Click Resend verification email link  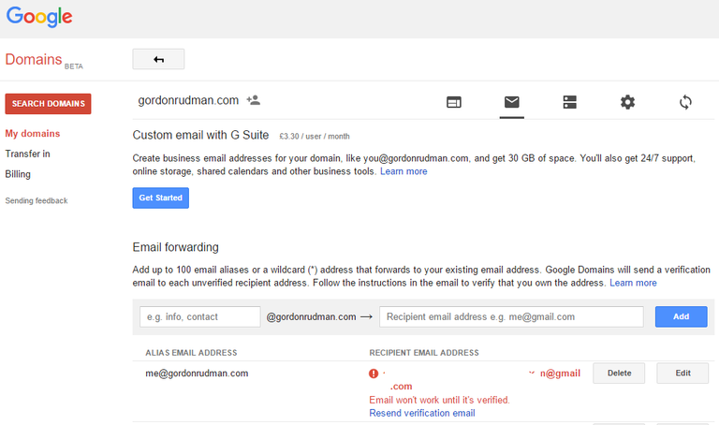pos(422,413)
